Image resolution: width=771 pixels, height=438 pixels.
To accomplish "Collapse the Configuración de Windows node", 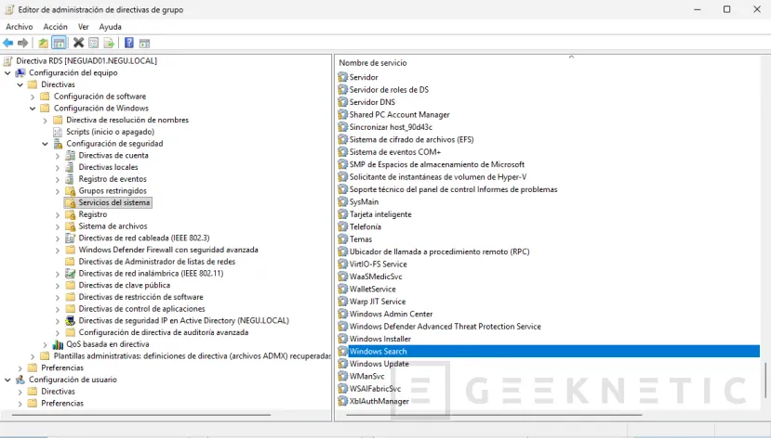I will pyautogui.click(x=33, y=109).
